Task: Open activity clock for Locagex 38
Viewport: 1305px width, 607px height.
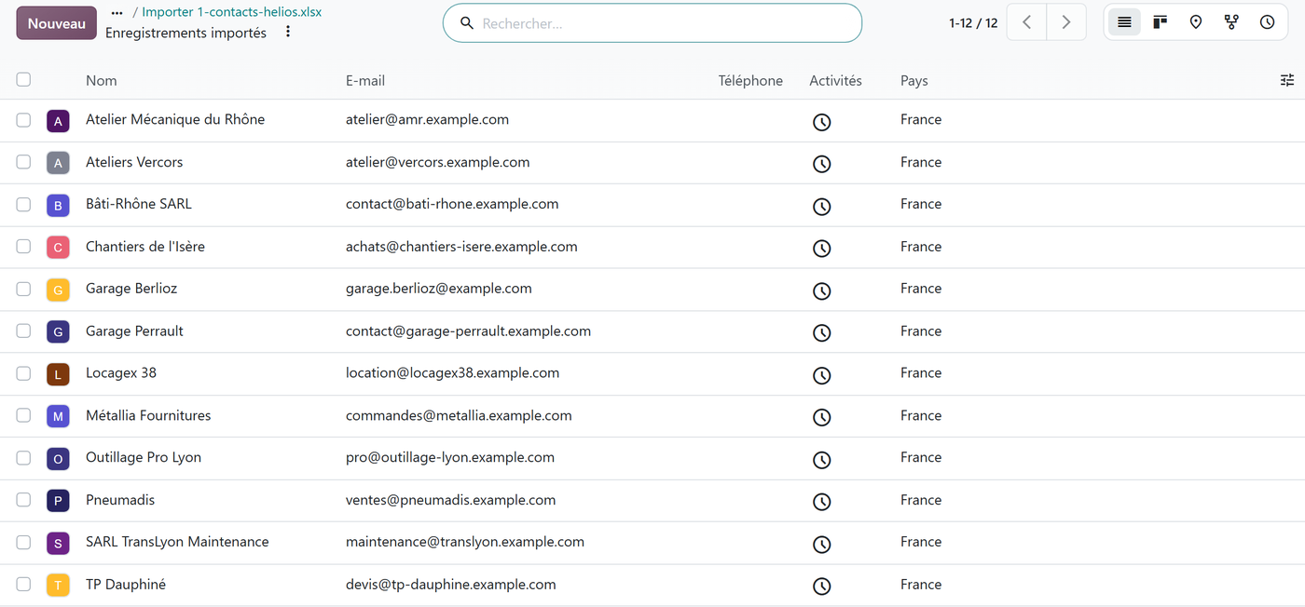Action: [x=821, y=375]
